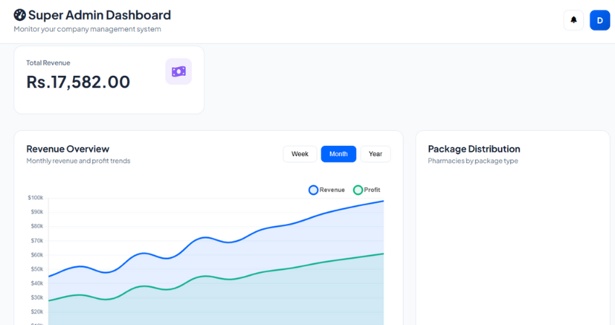Open the user profile avatar D
Screen dimensions: 615x325
tap(600, 20)
